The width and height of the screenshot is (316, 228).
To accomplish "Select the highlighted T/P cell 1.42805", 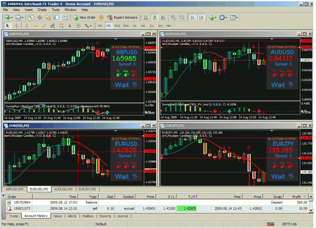I will [187, 208].
